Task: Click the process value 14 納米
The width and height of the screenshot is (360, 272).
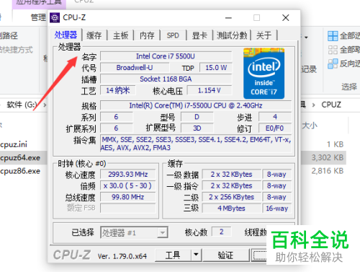Action: tap(118, 90)
